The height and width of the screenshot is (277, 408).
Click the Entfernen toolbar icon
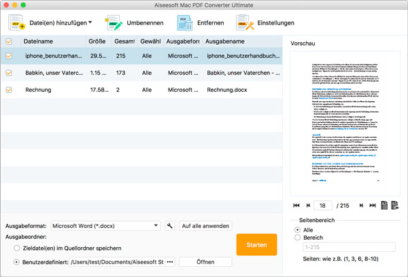186,23
